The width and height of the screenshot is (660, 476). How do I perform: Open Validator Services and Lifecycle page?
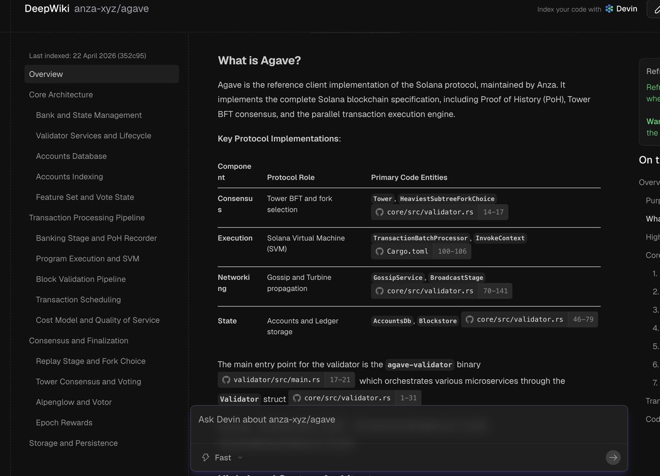point(94,135)
